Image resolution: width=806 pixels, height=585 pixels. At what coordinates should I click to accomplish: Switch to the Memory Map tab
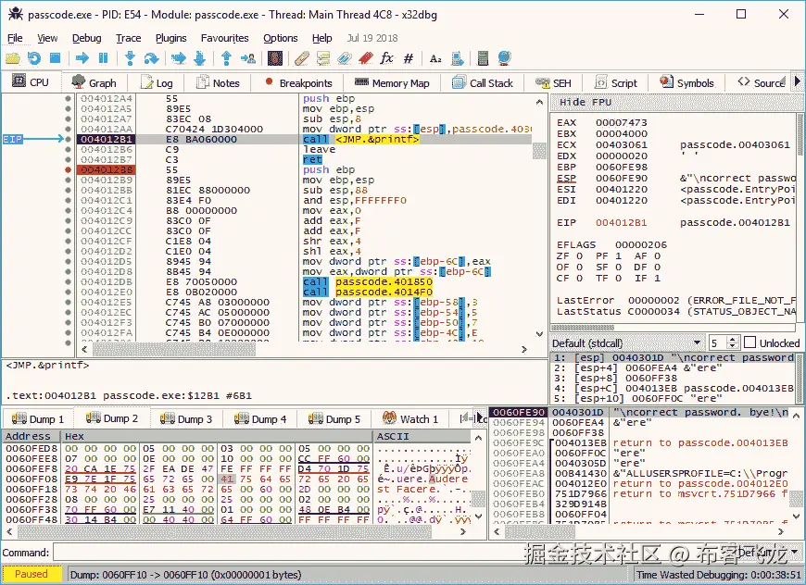point(392,82)
